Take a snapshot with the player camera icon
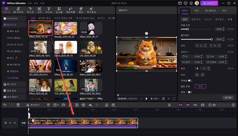The height and width of the screenshot is (136, 238). (164, 99)
